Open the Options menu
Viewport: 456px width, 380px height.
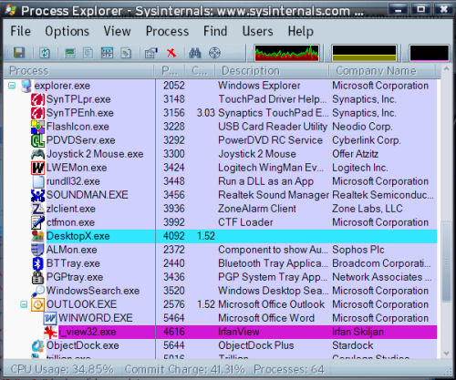[x=67, y=31]
